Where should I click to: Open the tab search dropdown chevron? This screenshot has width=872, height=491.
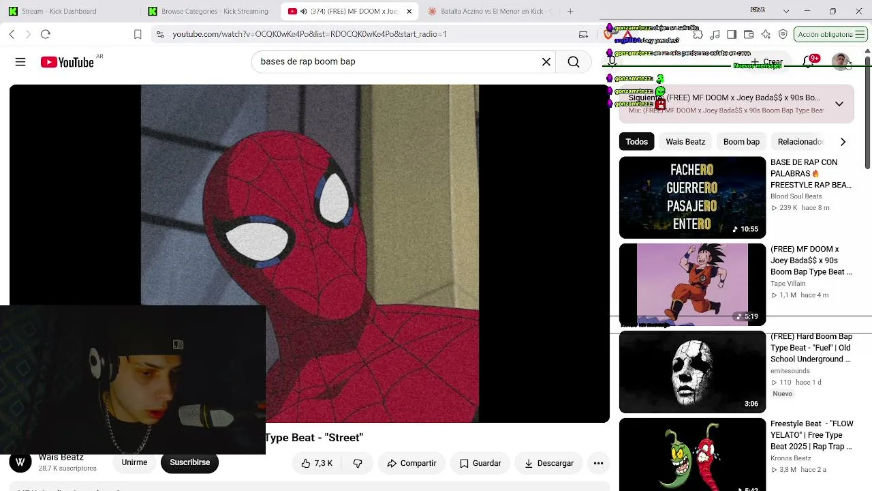click(786, 11)
